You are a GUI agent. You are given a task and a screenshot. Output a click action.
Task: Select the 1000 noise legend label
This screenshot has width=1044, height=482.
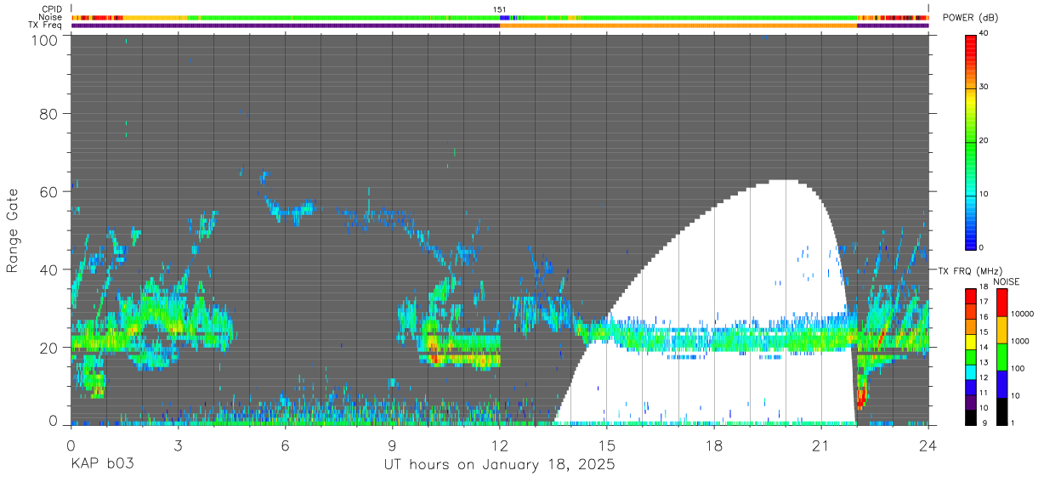tap(1019, 341)
